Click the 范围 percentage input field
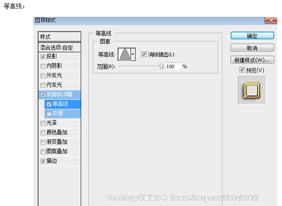The width and height of the screenshot is (282, 206). point(173,67)
